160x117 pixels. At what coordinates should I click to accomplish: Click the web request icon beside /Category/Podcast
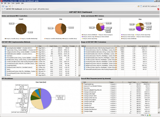(x=82, y=107)
